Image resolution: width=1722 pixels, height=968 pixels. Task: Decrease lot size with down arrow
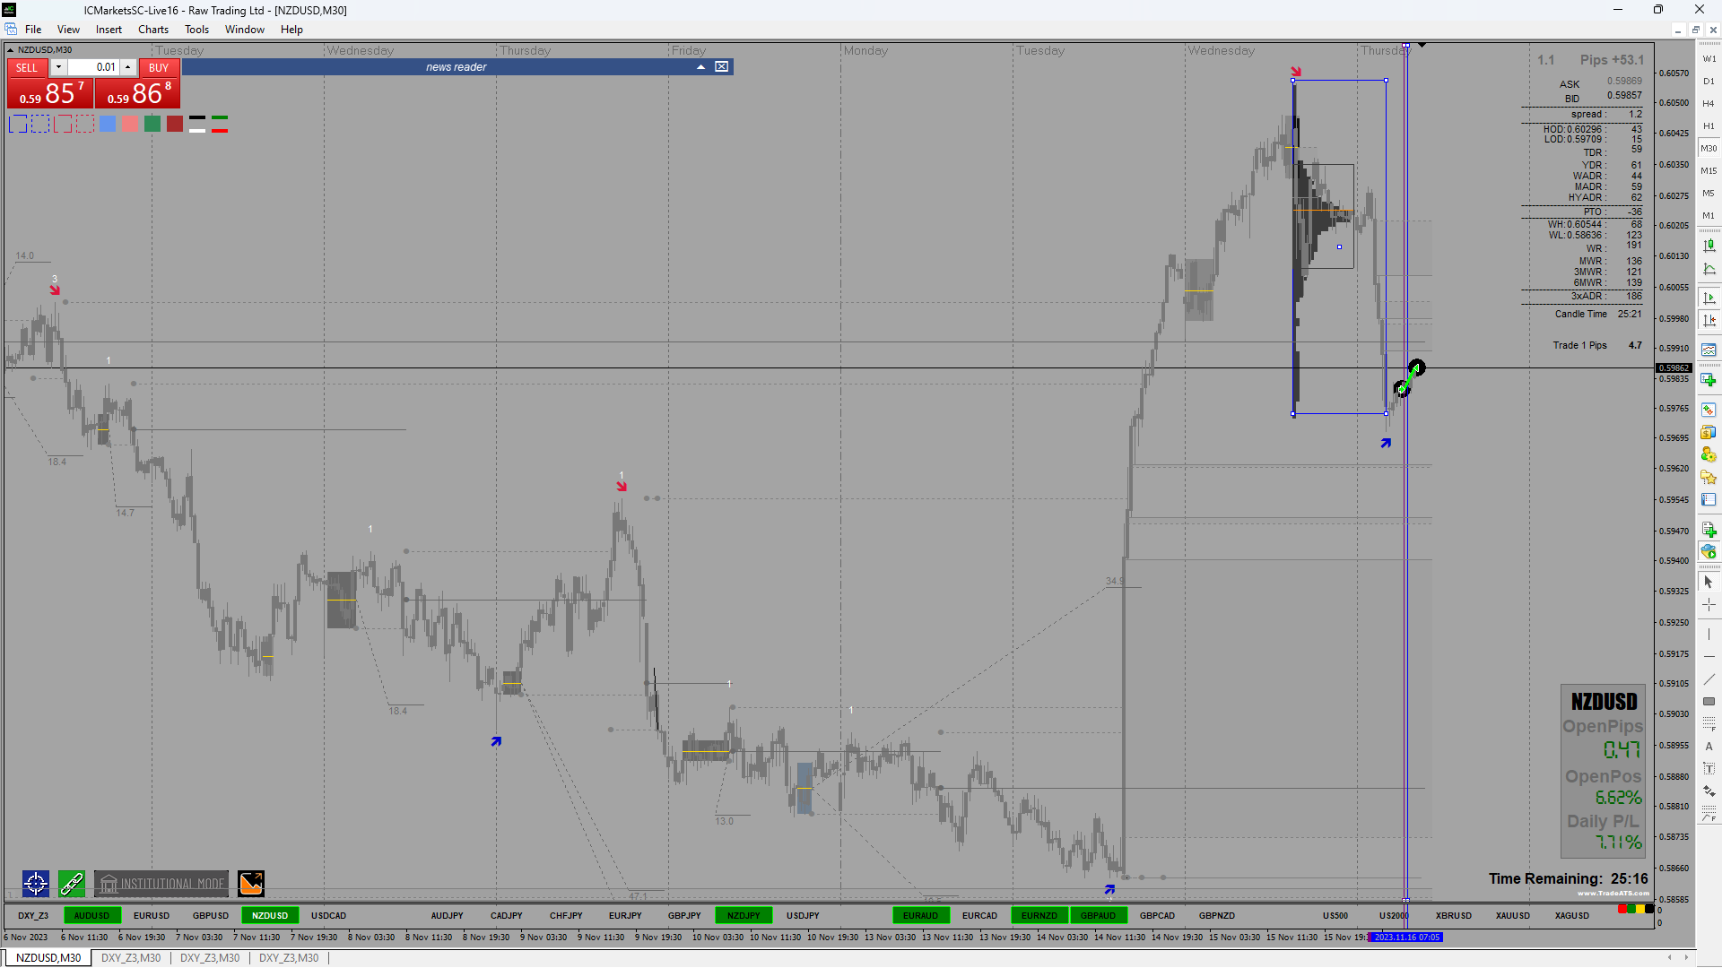58,67
